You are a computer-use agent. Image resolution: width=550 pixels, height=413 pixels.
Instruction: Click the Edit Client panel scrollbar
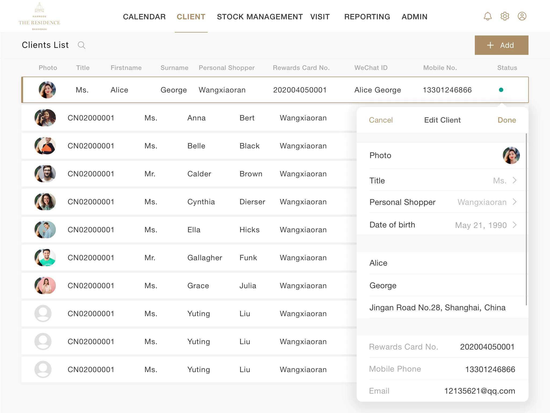coord(526,219)
